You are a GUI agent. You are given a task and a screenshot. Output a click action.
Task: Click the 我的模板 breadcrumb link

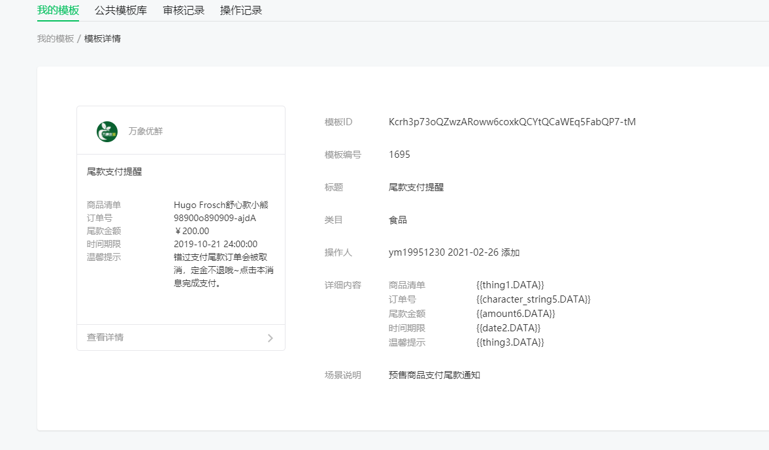(x=56, y=38)
